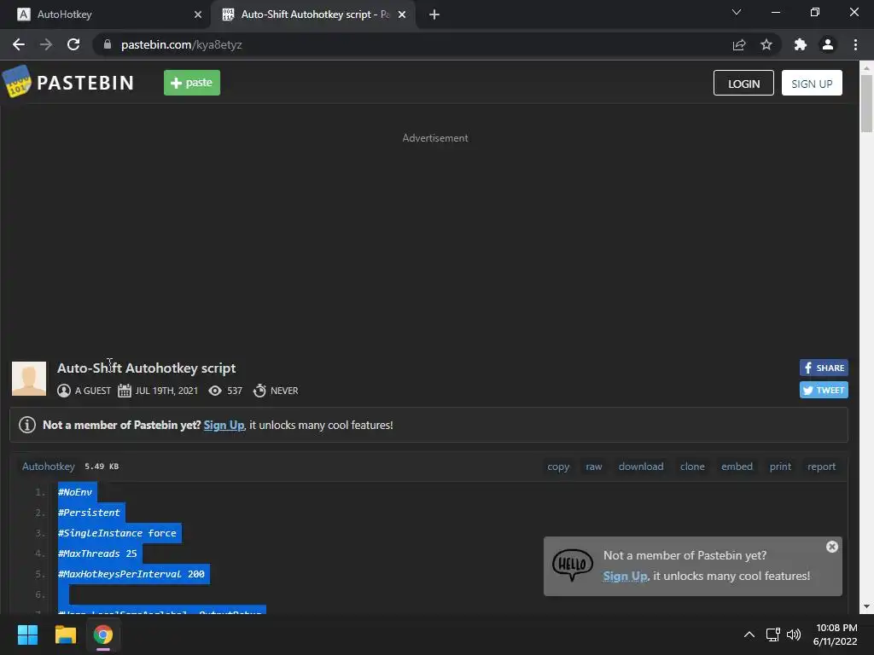
Task: Click the calendar date icon
Action: 125,391
